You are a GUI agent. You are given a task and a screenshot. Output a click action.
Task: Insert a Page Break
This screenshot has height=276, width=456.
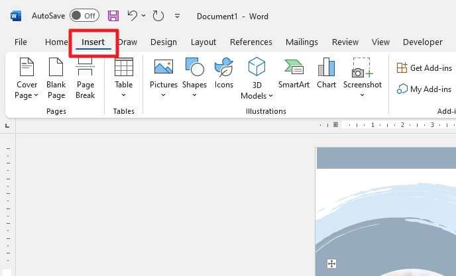click(x=85, y=79)
